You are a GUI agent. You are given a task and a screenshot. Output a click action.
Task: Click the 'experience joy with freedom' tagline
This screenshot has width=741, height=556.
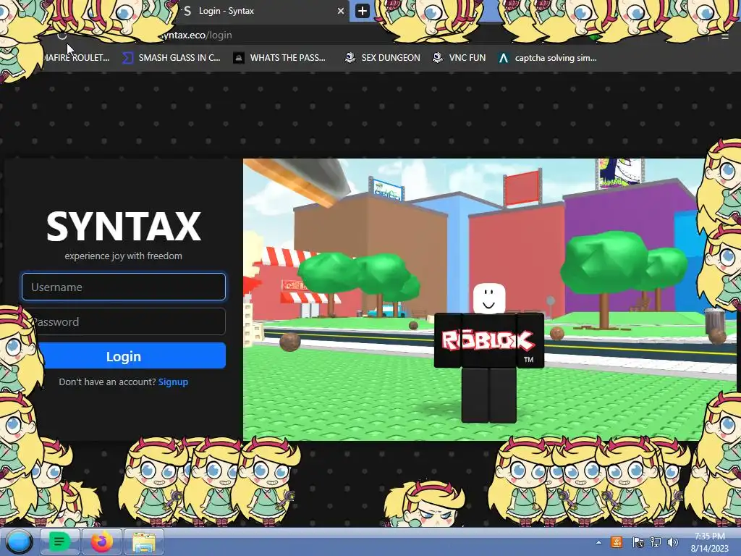(x=123, y=256)
